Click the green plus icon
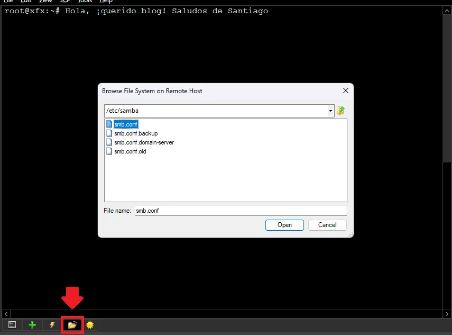Viewport: 452px width, 335px height. [32, 325]
